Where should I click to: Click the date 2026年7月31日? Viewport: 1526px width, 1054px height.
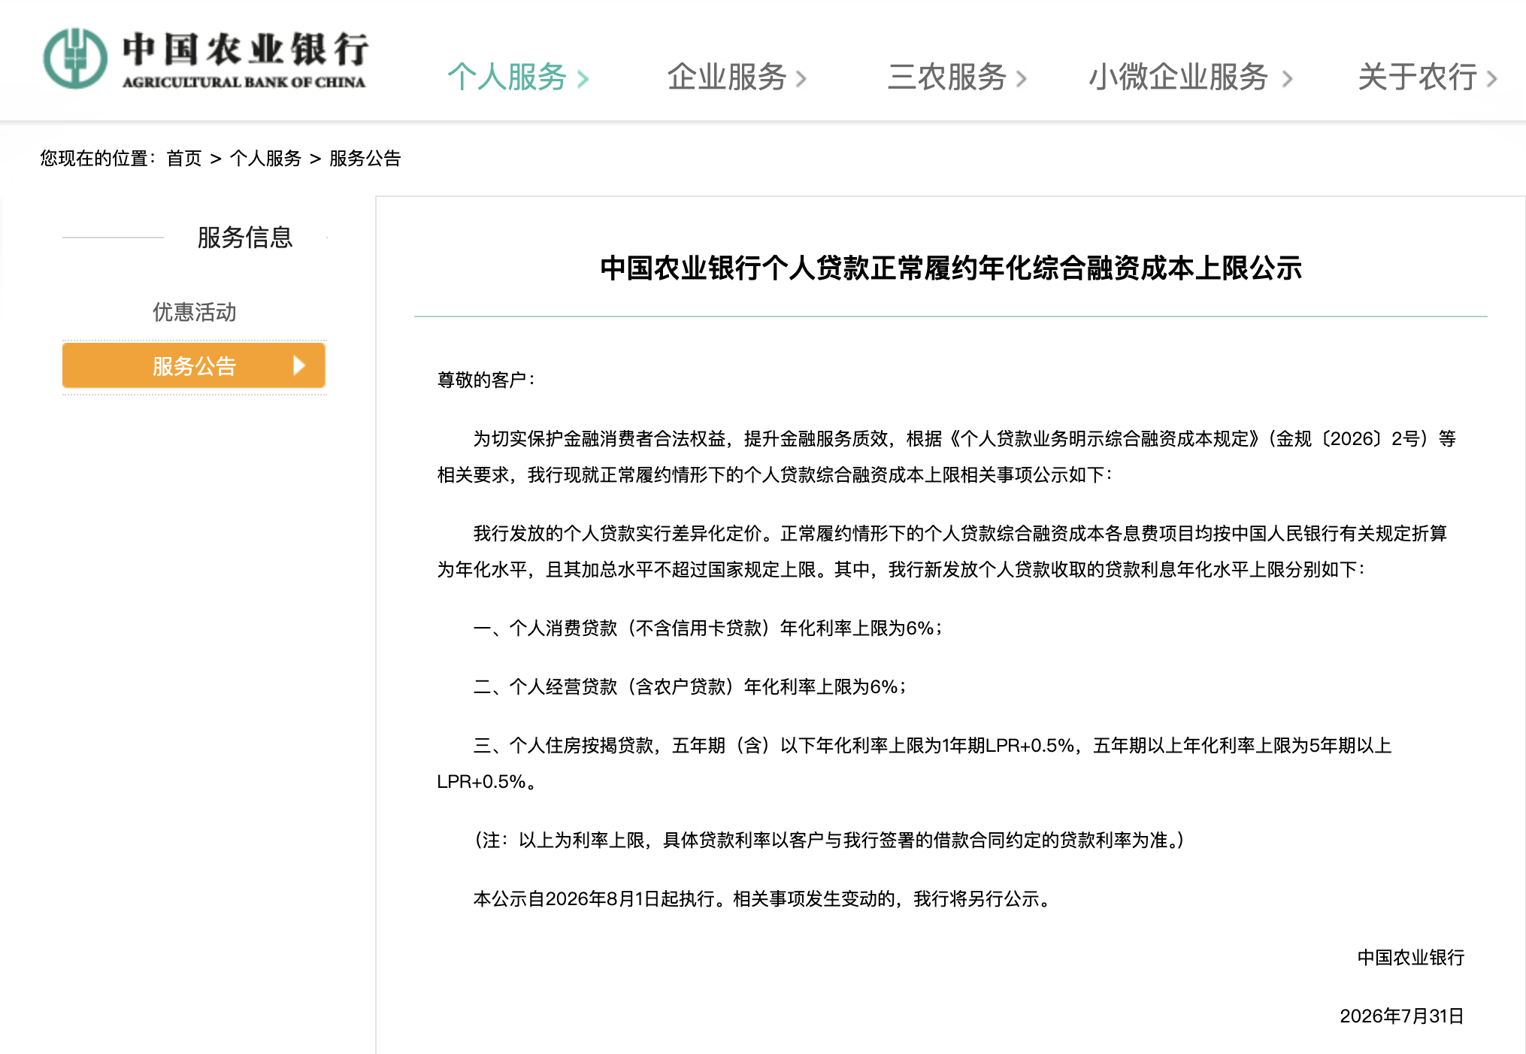(x=1401, y=1016)
